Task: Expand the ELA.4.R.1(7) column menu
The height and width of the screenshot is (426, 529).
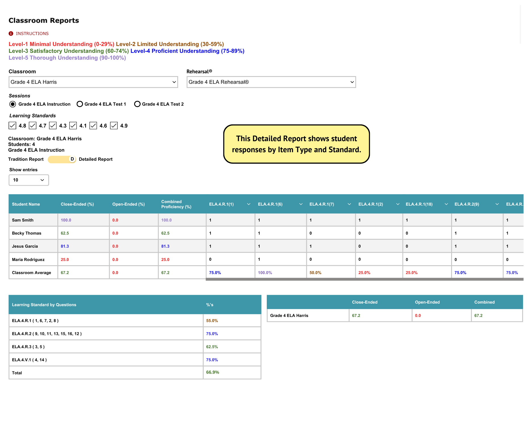Action: coord(349,204)
